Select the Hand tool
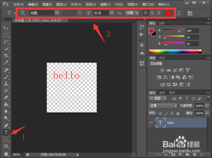Image resolution: width=212 pixels, height=158 pixels. [x=6, y=154]
